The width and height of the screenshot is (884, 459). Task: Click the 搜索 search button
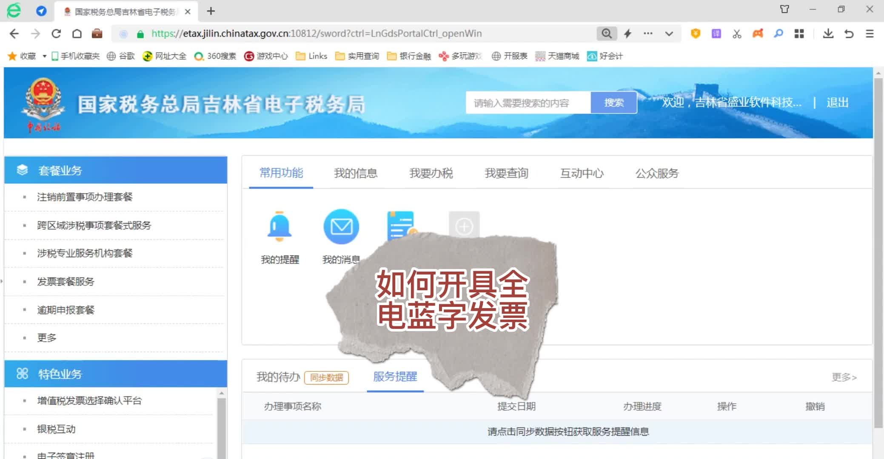(613, 102)
